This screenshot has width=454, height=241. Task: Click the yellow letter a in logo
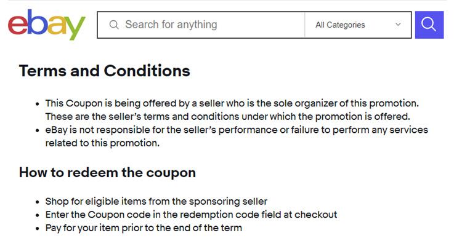click(x=57, y=25)
